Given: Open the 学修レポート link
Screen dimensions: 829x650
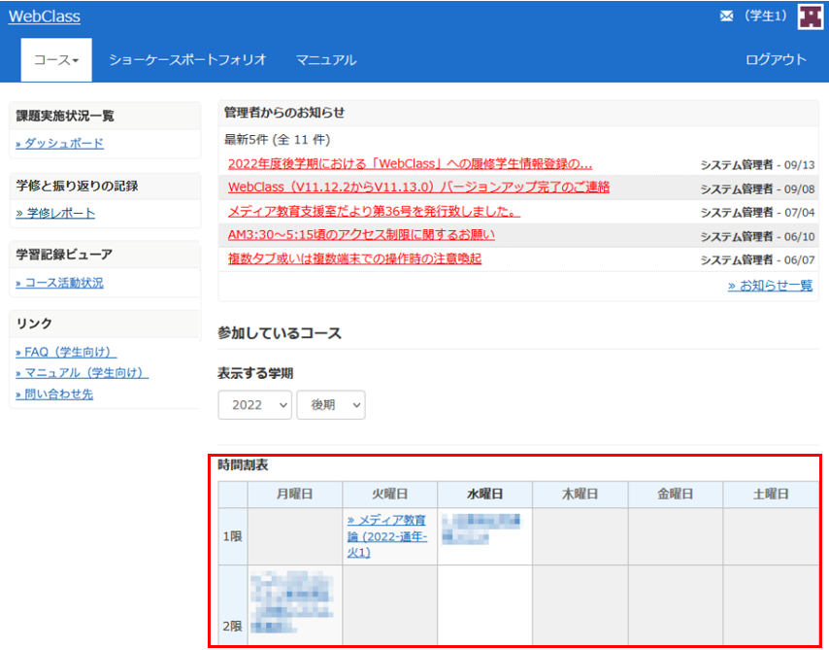Looking at the screenshot, I should tap(55, 214).
